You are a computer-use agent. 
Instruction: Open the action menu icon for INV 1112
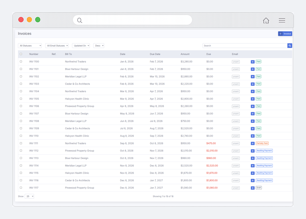[253, 151]
